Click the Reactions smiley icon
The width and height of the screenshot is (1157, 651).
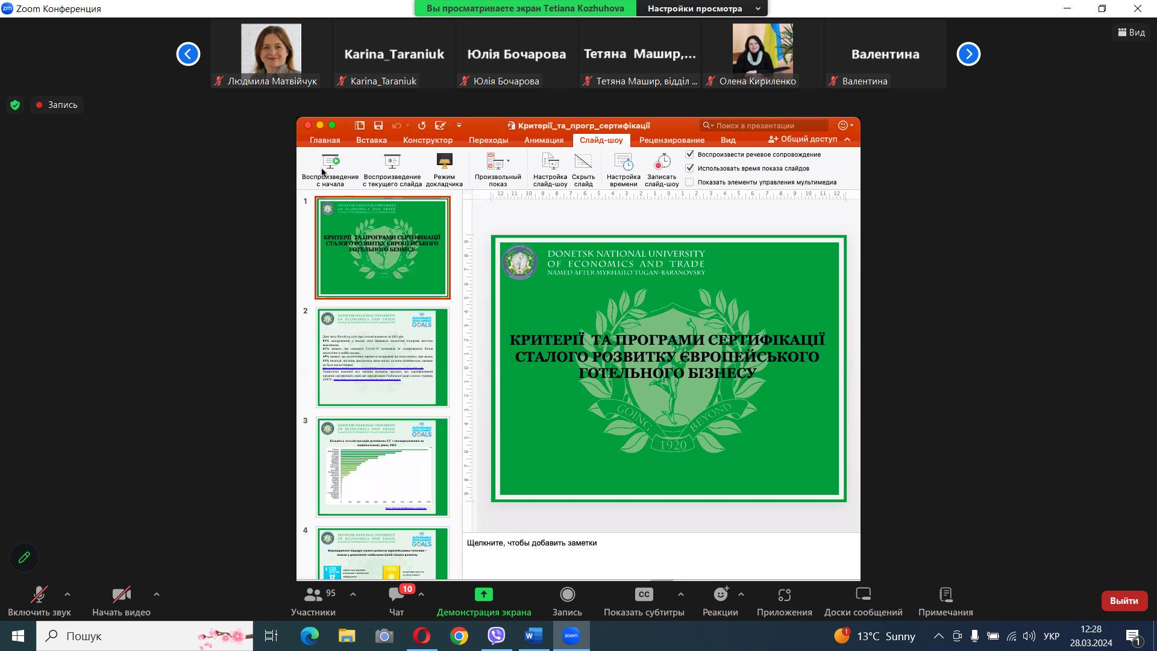[x=720, y=595]
